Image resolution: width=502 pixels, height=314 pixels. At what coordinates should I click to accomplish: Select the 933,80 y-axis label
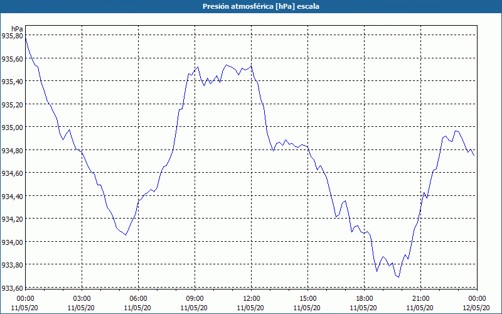pos(12,264)
